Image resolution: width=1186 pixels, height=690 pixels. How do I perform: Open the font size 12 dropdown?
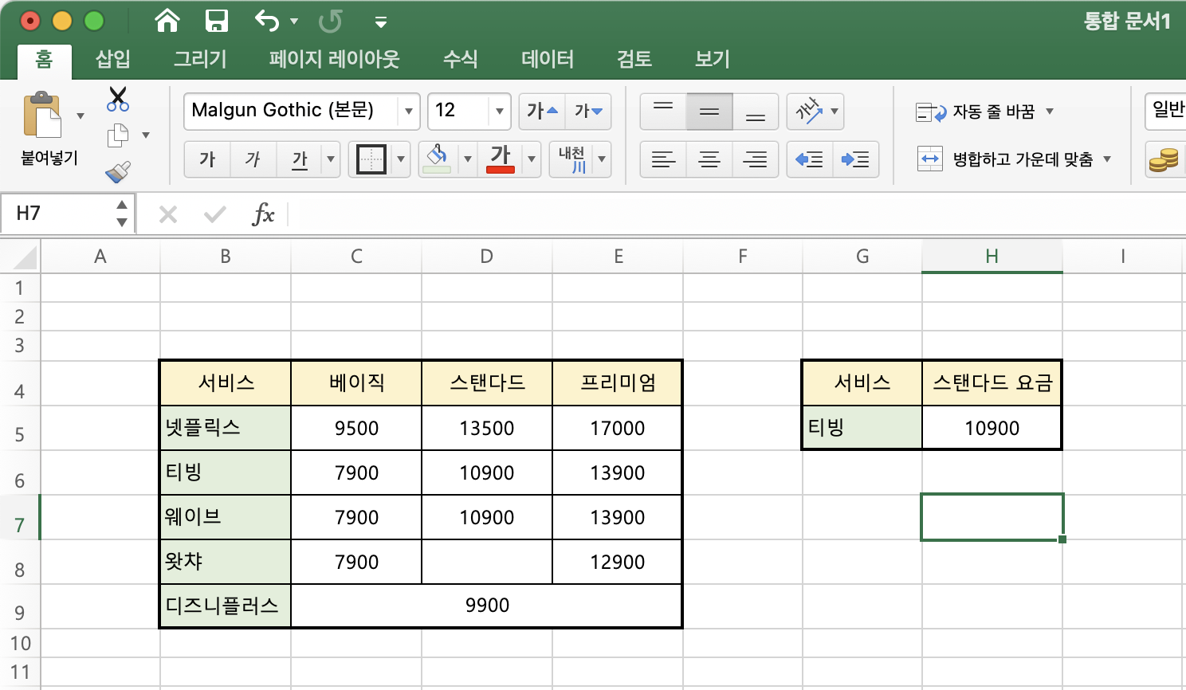(x=499, y=111)
